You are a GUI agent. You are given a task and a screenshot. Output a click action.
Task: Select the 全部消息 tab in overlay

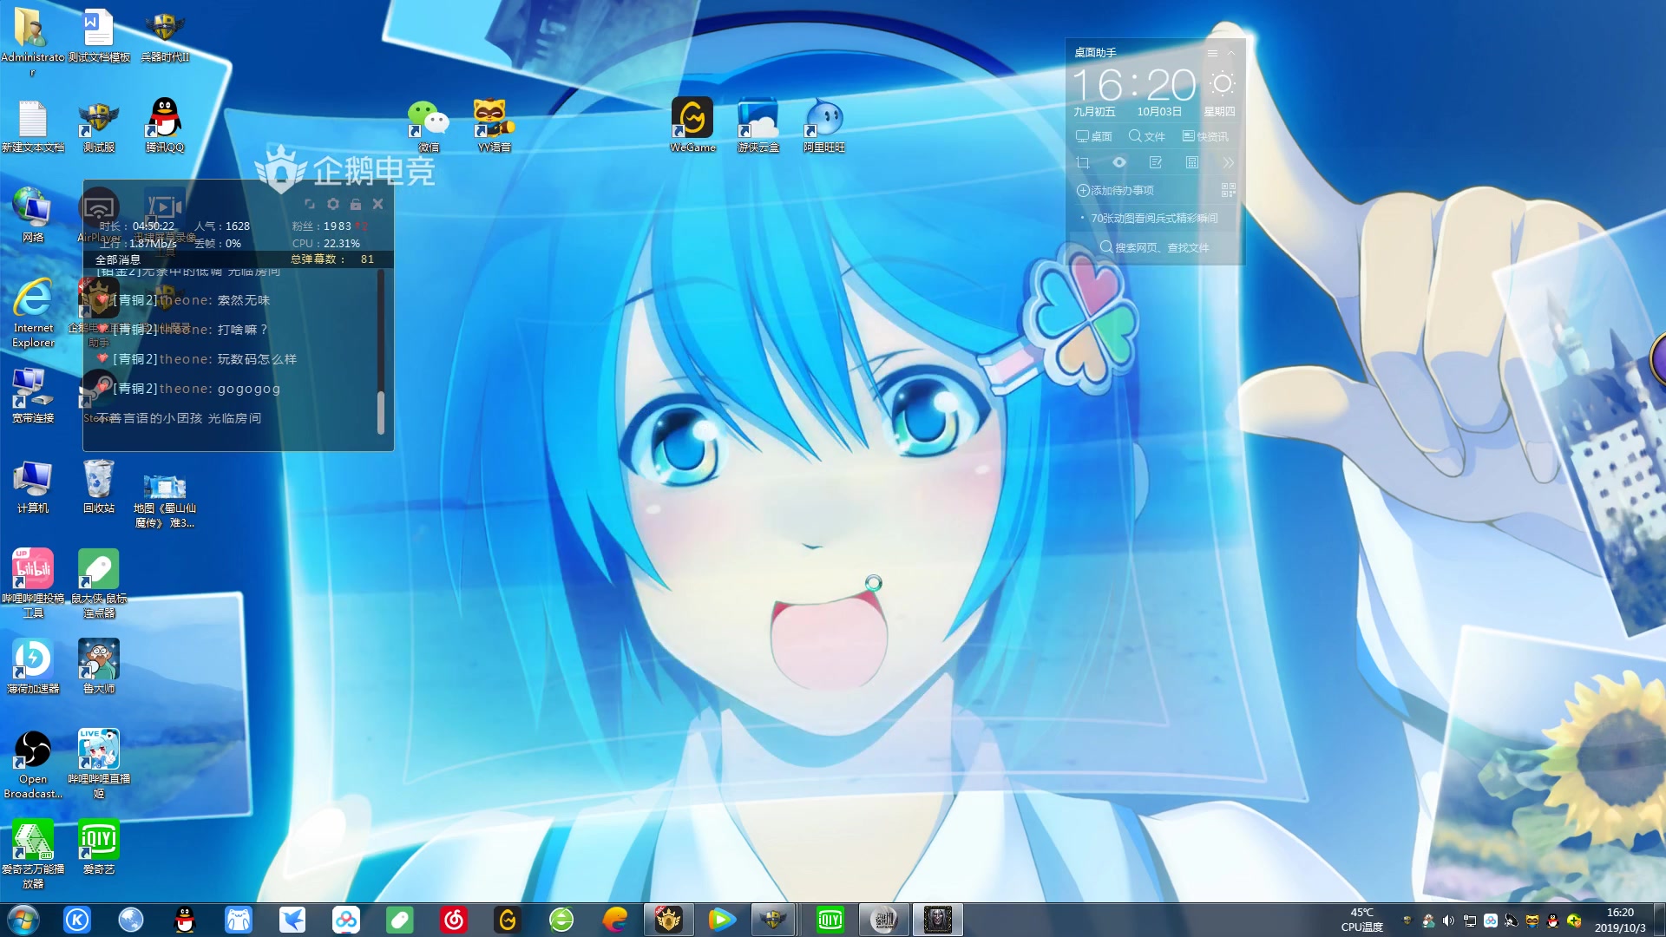(x=117, y=259)
